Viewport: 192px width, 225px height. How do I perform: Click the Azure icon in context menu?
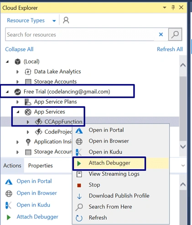coord(79,131)
